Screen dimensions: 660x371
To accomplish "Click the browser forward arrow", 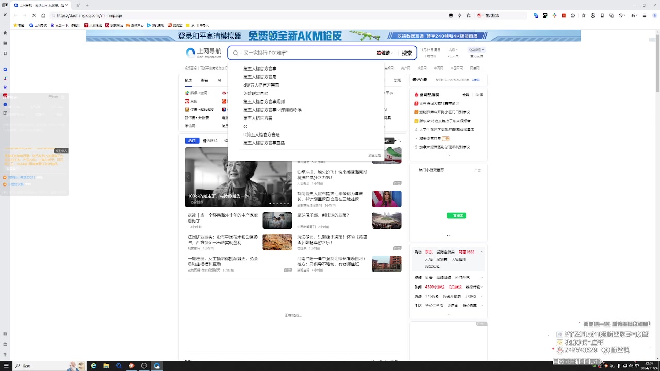I will pyautogui.click(x=24, y=15).
